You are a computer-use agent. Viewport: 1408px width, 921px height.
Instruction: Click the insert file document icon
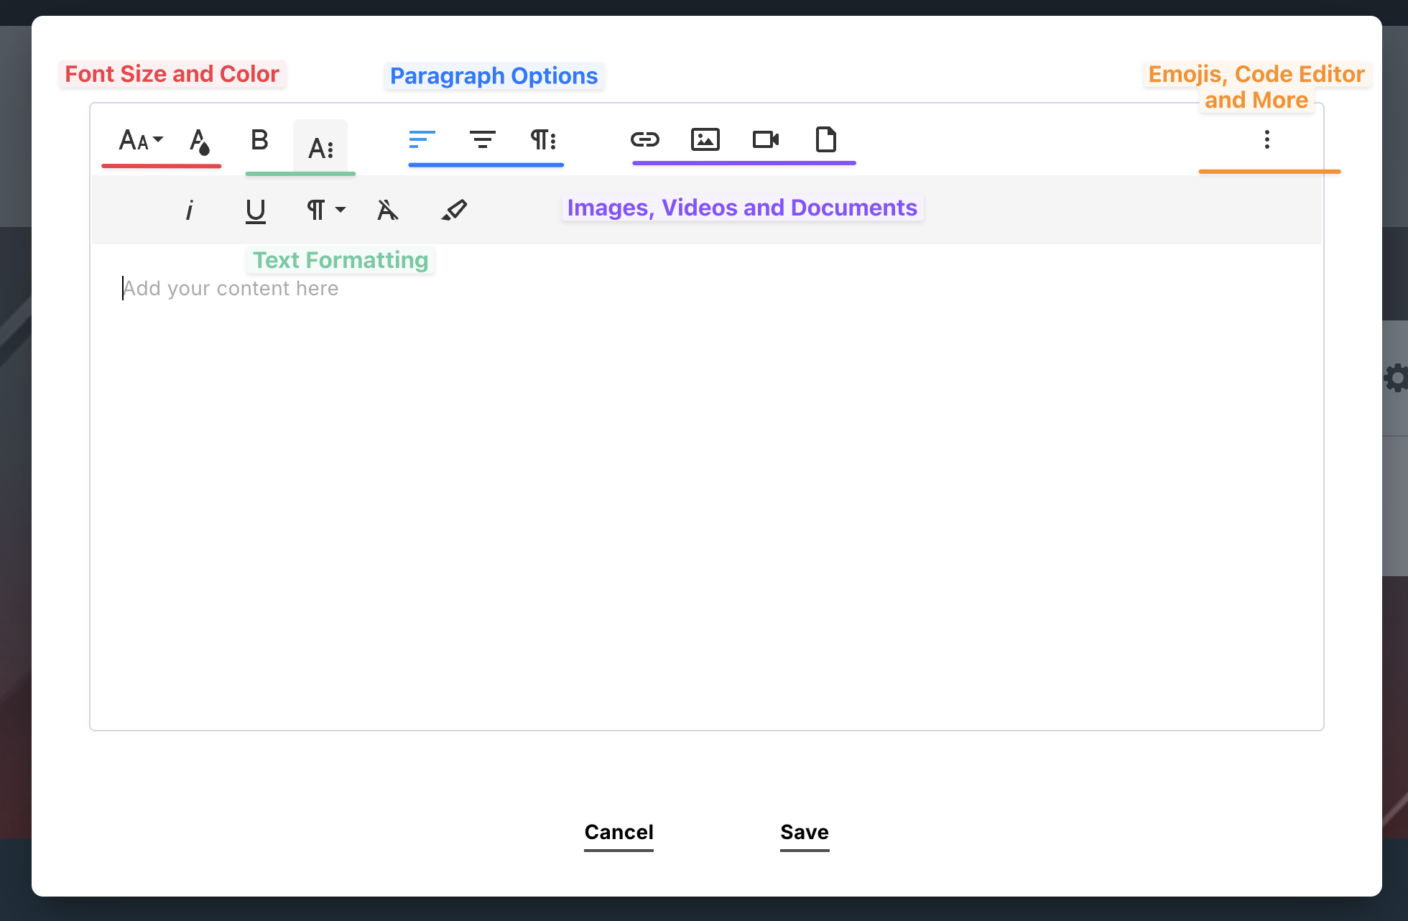coord(825,139)
